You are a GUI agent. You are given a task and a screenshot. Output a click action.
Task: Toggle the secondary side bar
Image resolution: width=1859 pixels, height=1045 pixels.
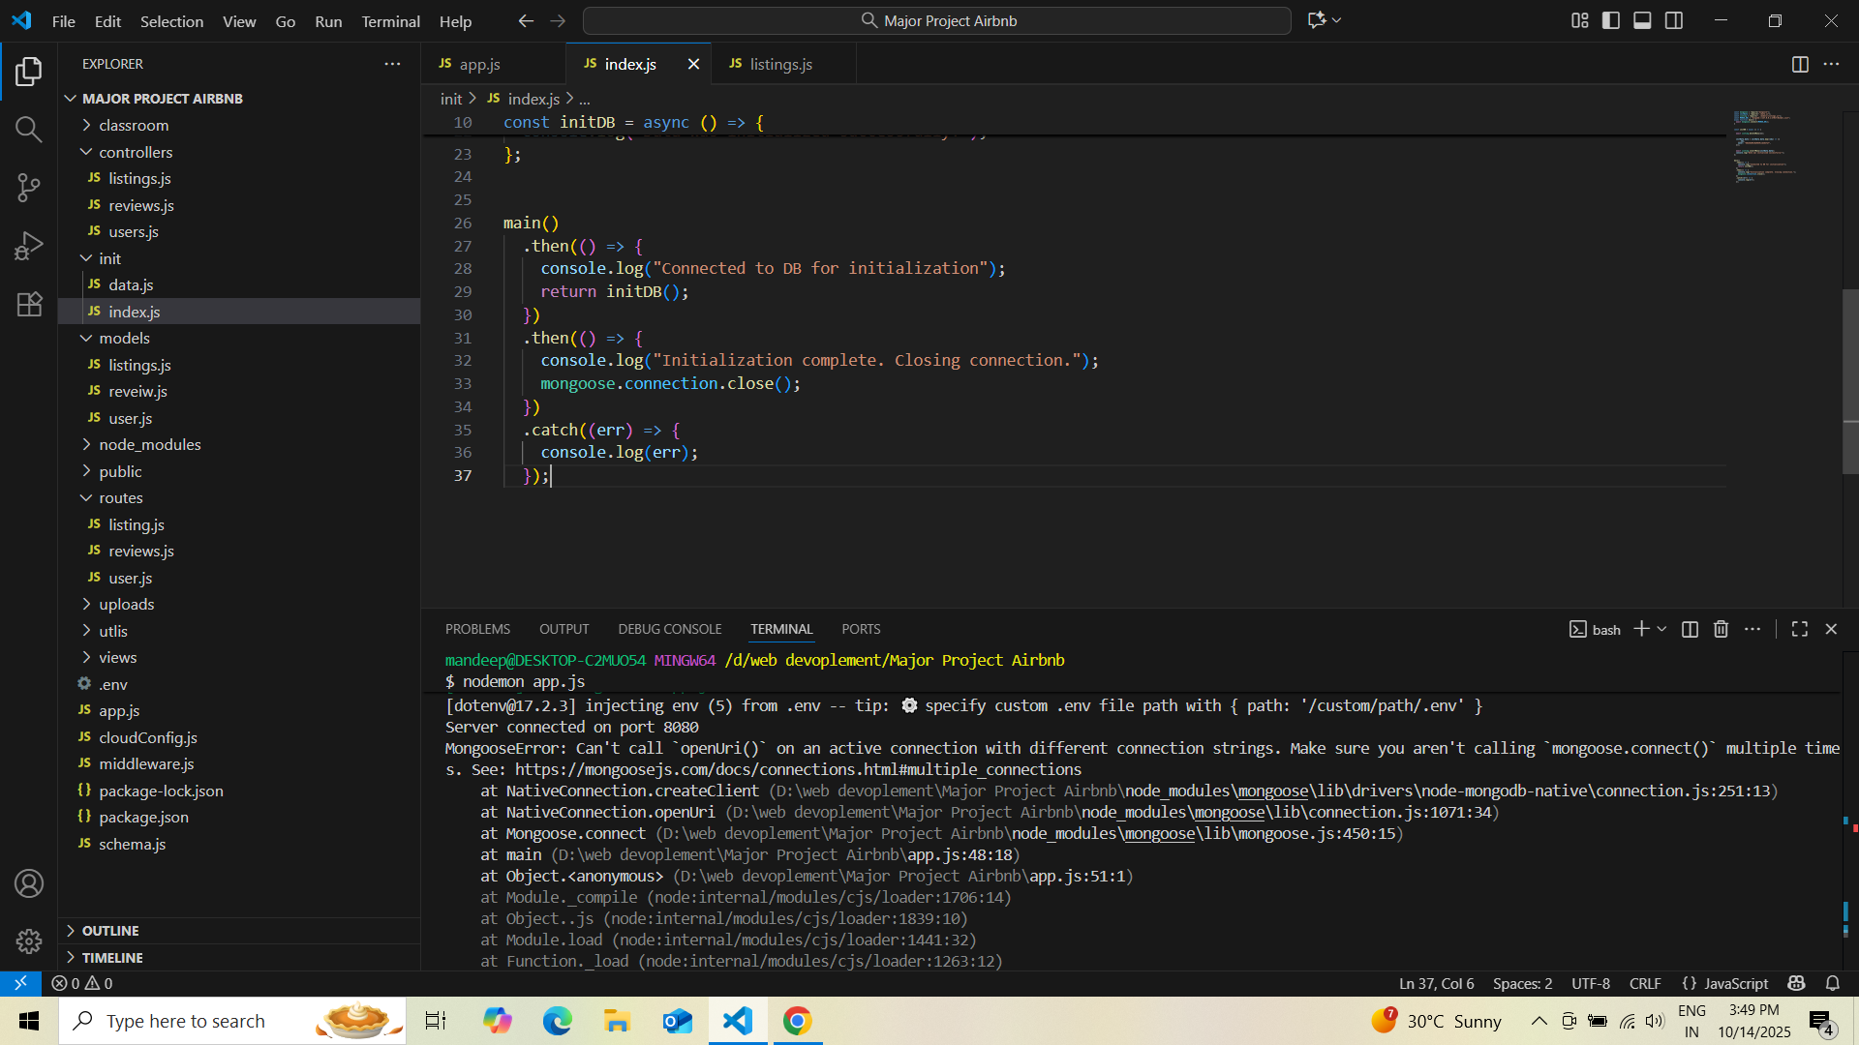(1674, 20)
